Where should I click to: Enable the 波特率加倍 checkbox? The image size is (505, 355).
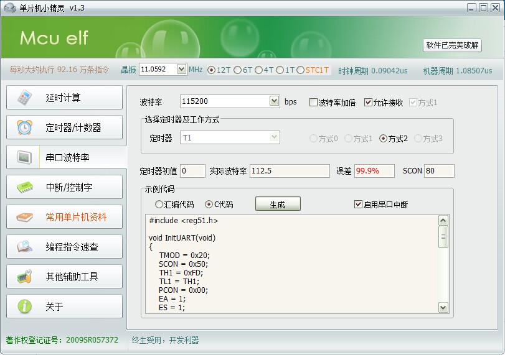(x=314, y=103)
